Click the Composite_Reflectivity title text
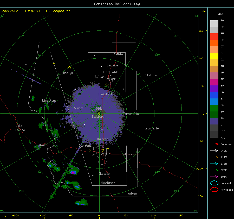The height and width of the screenshot is (219, 234). (x=117, y=4)
